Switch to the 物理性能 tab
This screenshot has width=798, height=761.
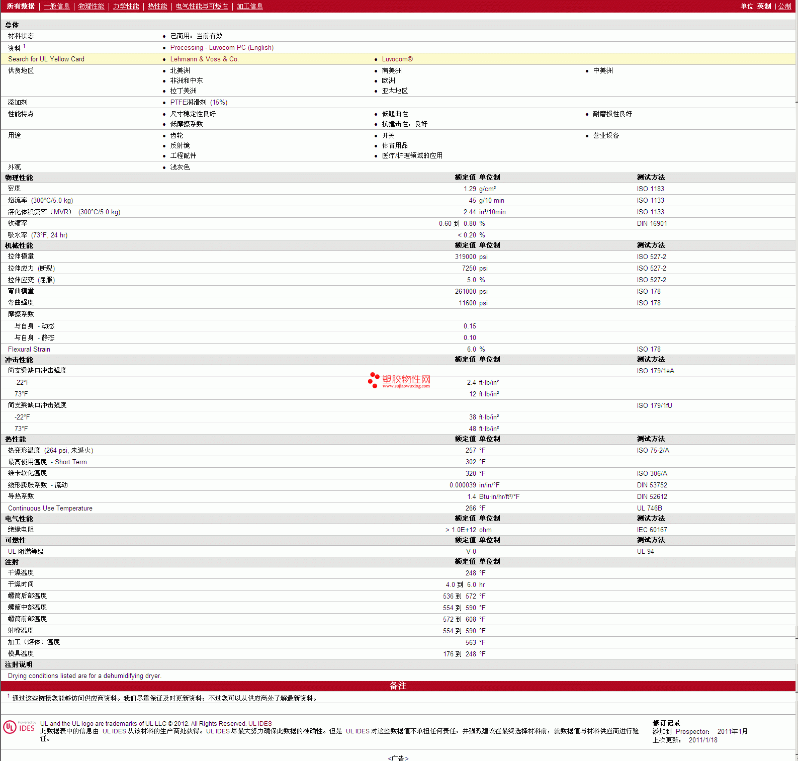[x=91, y=6]
